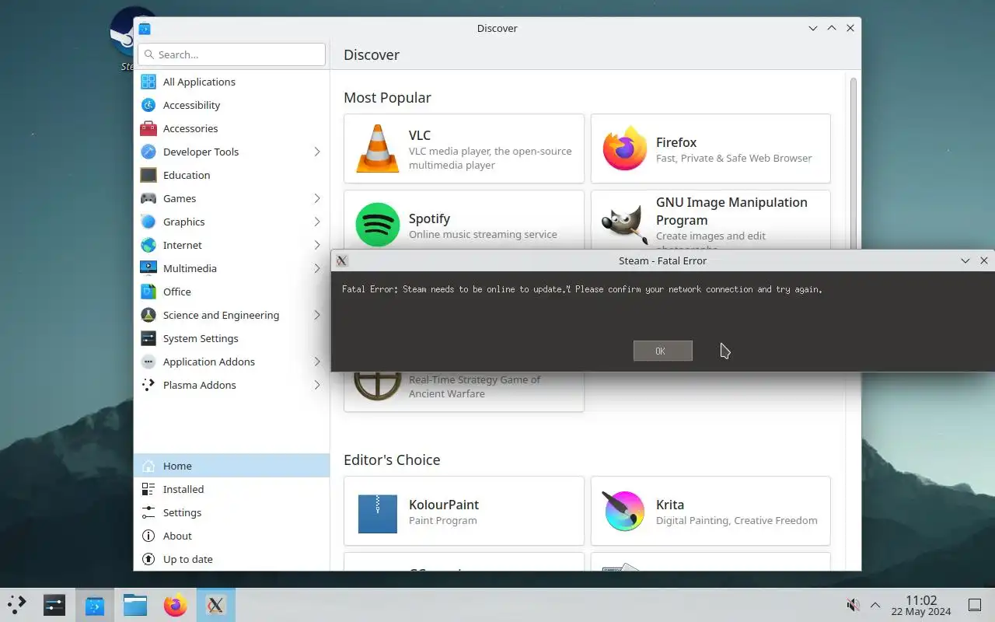995x622 pixels.
Task: Click the show desktop tray button
Action: point(974,605)
